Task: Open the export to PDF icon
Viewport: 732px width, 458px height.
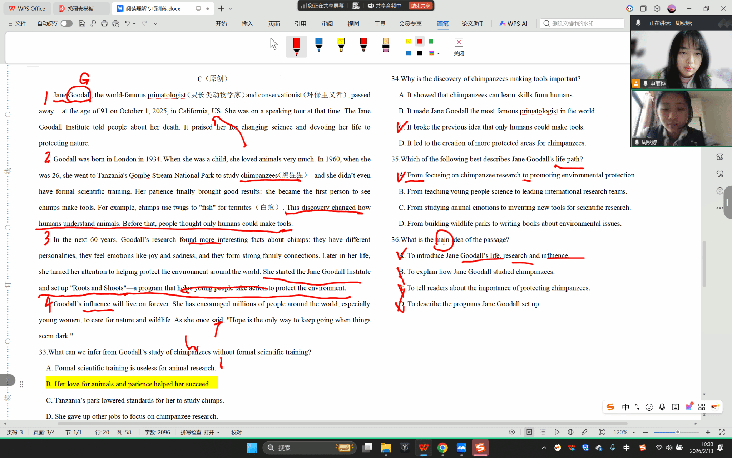Action: pos(93,24)
